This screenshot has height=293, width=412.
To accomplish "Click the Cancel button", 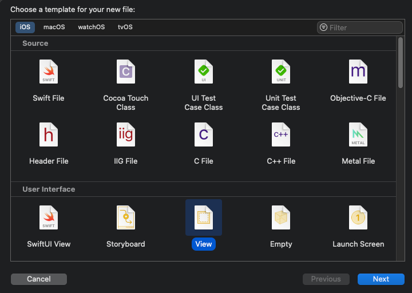I will pos(39,279).
